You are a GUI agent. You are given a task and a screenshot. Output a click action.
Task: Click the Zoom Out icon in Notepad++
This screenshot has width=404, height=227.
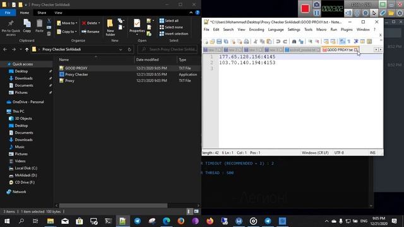pos(317,42)
